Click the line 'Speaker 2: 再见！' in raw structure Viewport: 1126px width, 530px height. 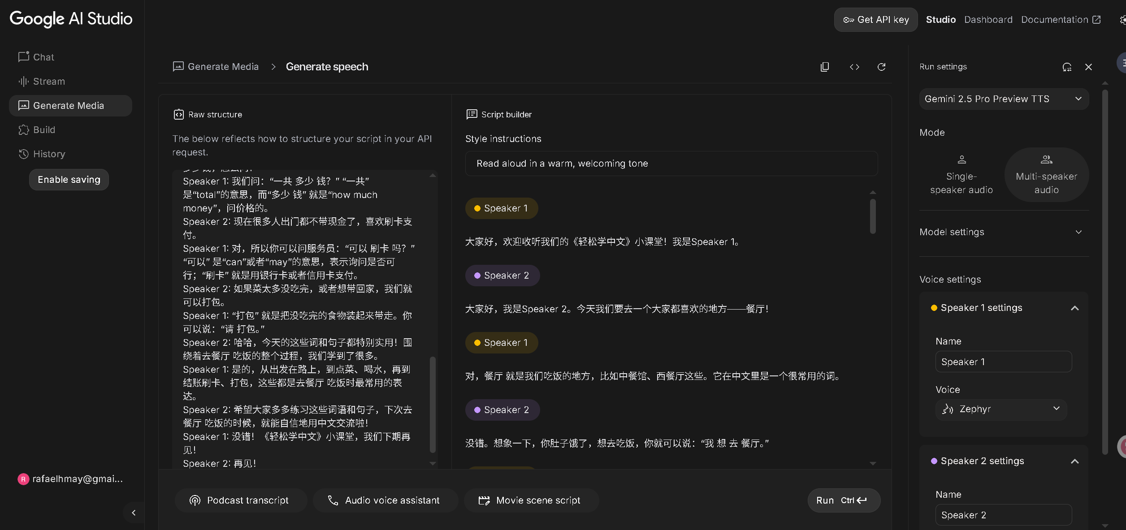point(220,463)
